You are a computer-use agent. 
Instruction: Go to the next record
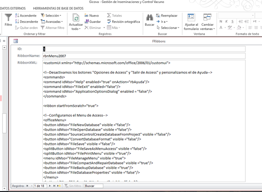pos(50,186)
